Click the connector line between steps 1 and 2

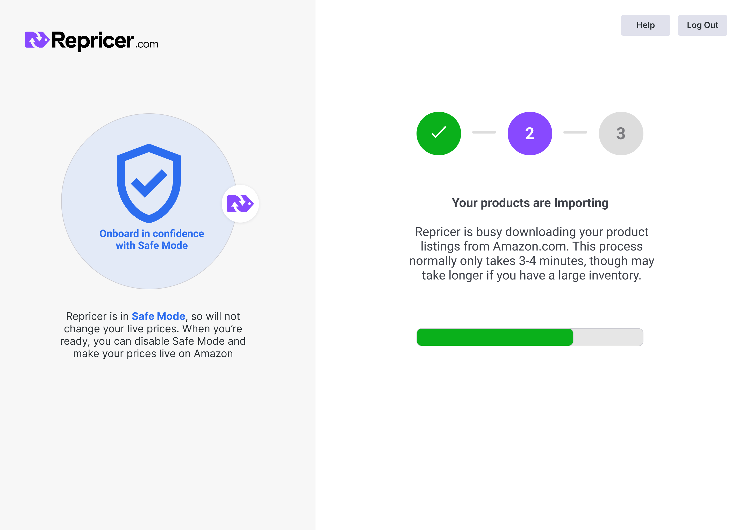pos(484,132)
